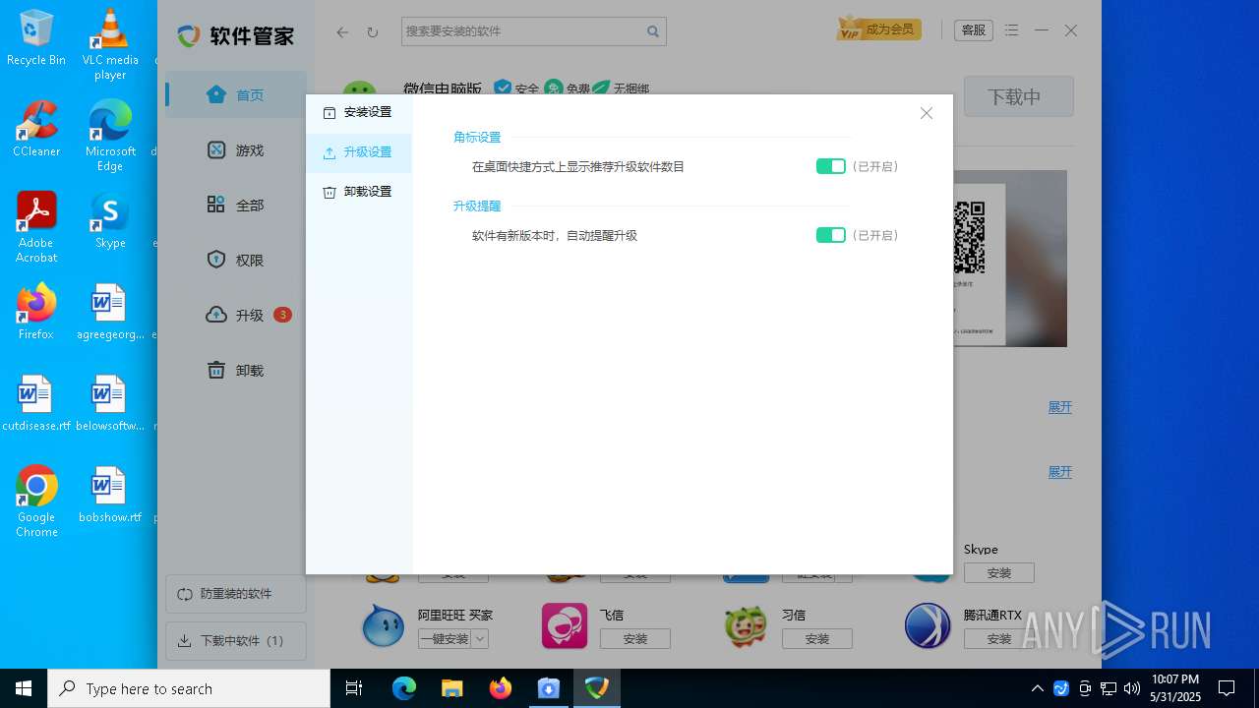Click the back arrow icon
This screenshot has width=1259, height=708.
point(342,31)
